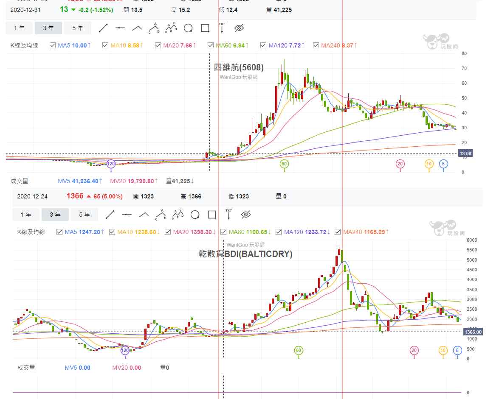This screenshot has width=502, height=399.
Task: Choose the TXT text annotation tool for 四維航 chart
Action: point(222,28)
